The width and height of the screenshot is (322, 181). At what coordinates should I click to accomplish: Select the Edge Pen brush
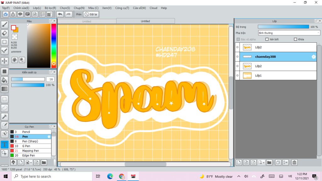point(31,155)
